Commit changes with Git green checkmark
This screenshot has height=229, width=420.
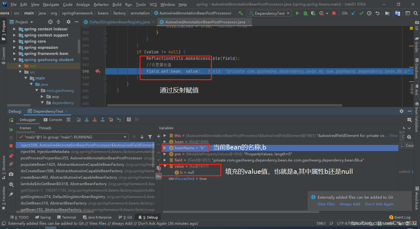click(x=361, y=13)
